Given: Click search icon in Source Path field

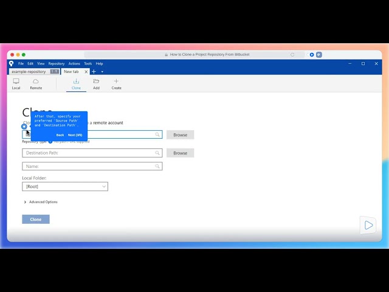Looking at the screenshot, I should (157, 134).
